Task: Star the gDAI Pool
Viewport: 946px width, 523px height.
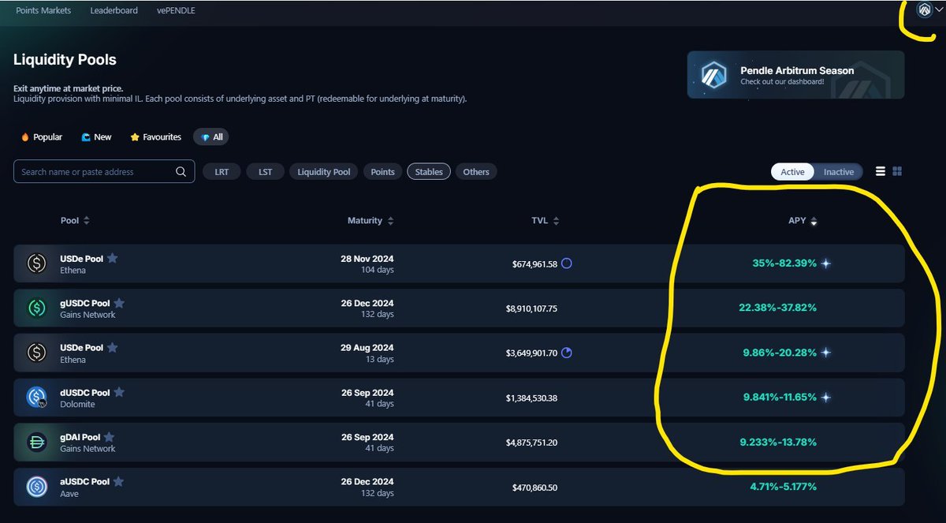Action: pyautogui.click(x=109, y=437)
